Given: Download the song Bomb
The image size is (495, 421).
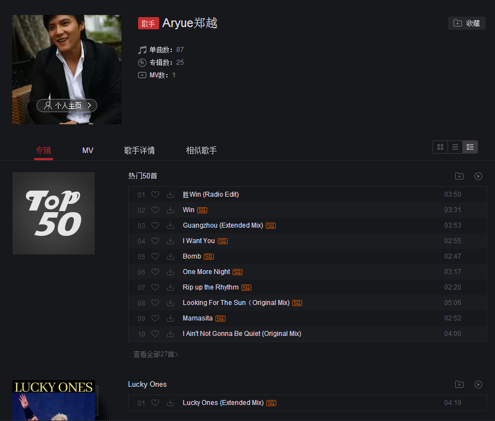Looking at the screenshot, I should pyautogui.click(x=171, y=256).
